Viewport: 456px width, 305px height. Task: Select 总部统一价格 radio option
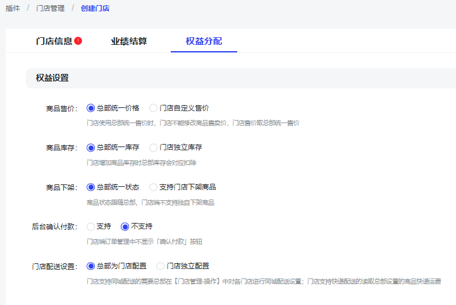point(91,108)
